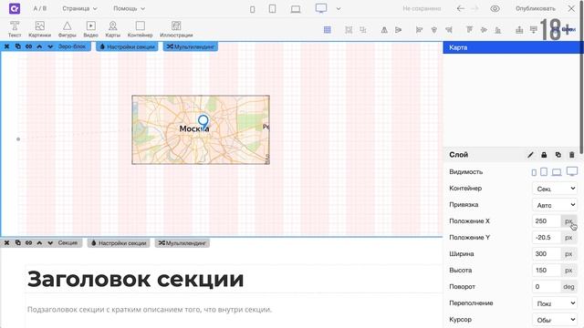The width and height of the screenshot is (584, 328).
Task: Open Мультилендинг for Зеро-блок
Action: 191,46
